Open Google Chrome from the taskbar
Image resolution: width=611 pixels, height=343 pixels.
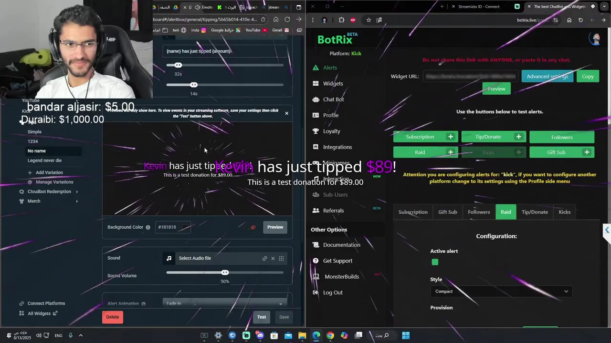click(330, 335)
